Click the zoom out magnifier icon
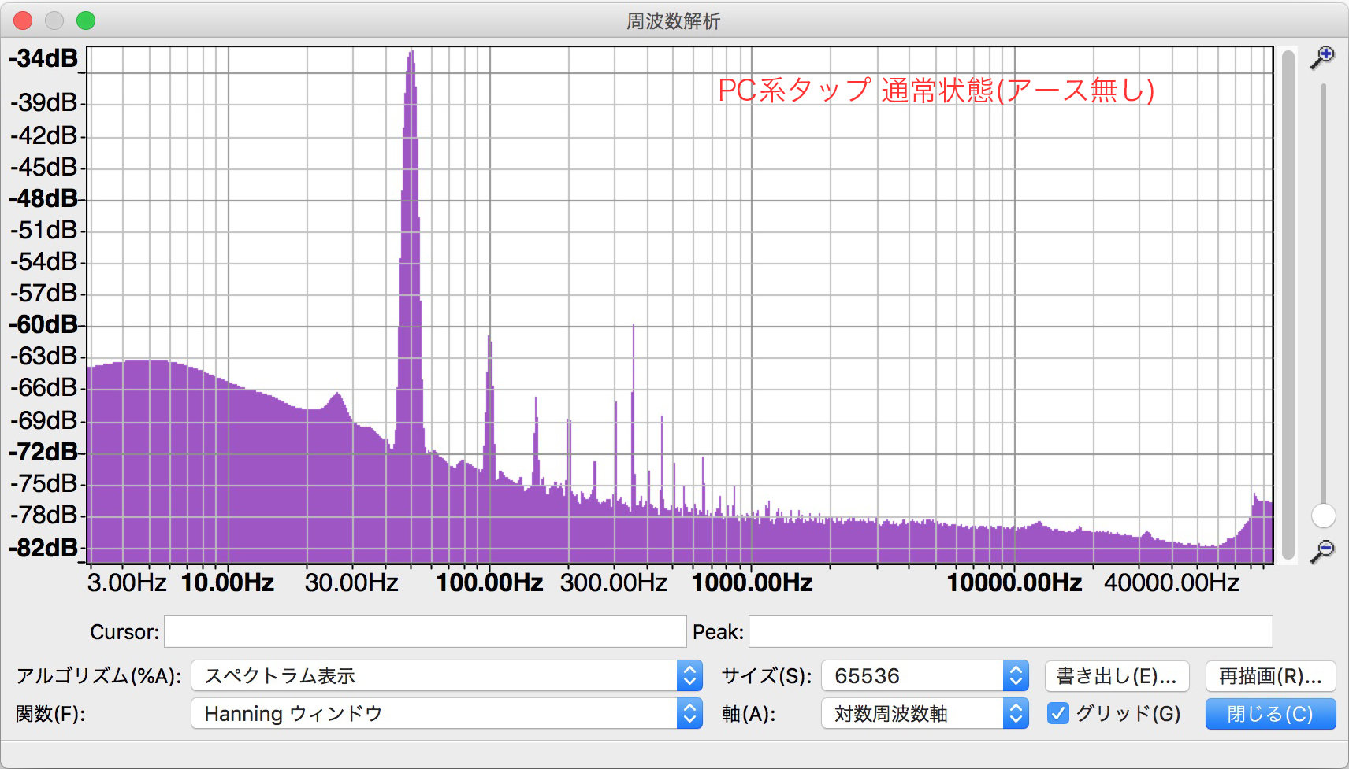The image size is (1349, 769). (x=1321, y=551)
